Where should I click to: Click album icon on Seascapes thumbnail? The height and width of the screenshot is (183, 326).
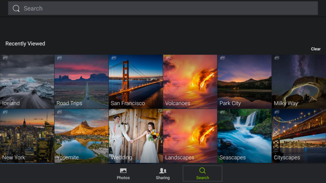[x=222, y=112]
